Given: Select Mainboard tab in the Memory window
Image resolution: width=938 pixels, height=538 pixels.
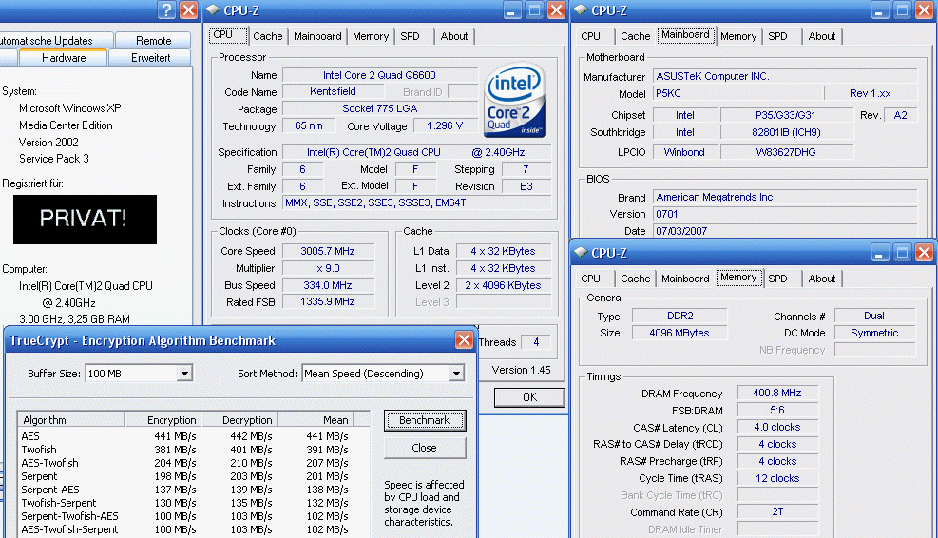Looking at the screenshot, I should tap(685, 279).
